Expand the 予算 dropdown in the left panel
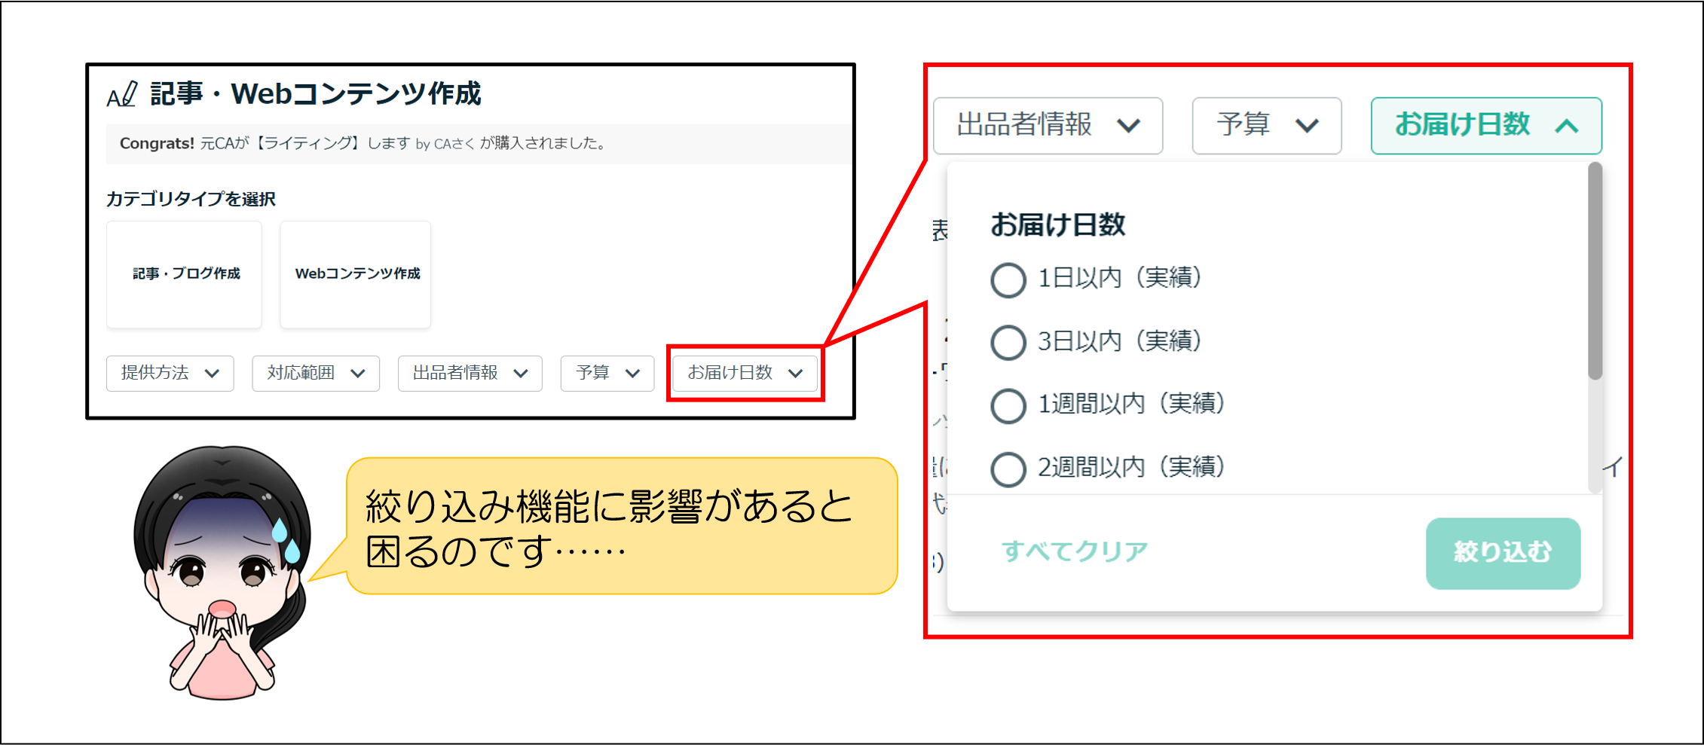This screenshot has width=1704, height=745. point(607,373)
